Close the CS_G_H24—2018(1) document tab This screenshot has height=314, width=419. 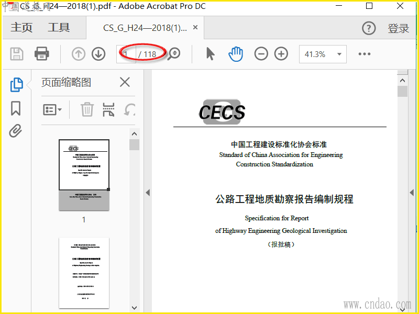195,27
